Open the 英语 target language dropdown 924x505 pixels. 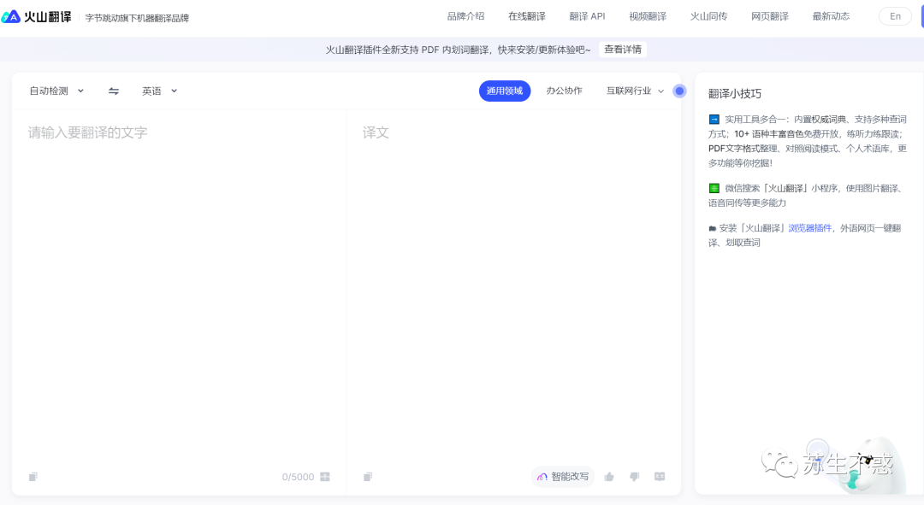(159, 91)
